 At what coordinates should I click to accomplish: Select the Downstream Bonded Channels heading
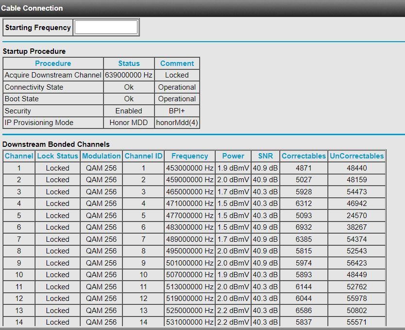[56, 144]
